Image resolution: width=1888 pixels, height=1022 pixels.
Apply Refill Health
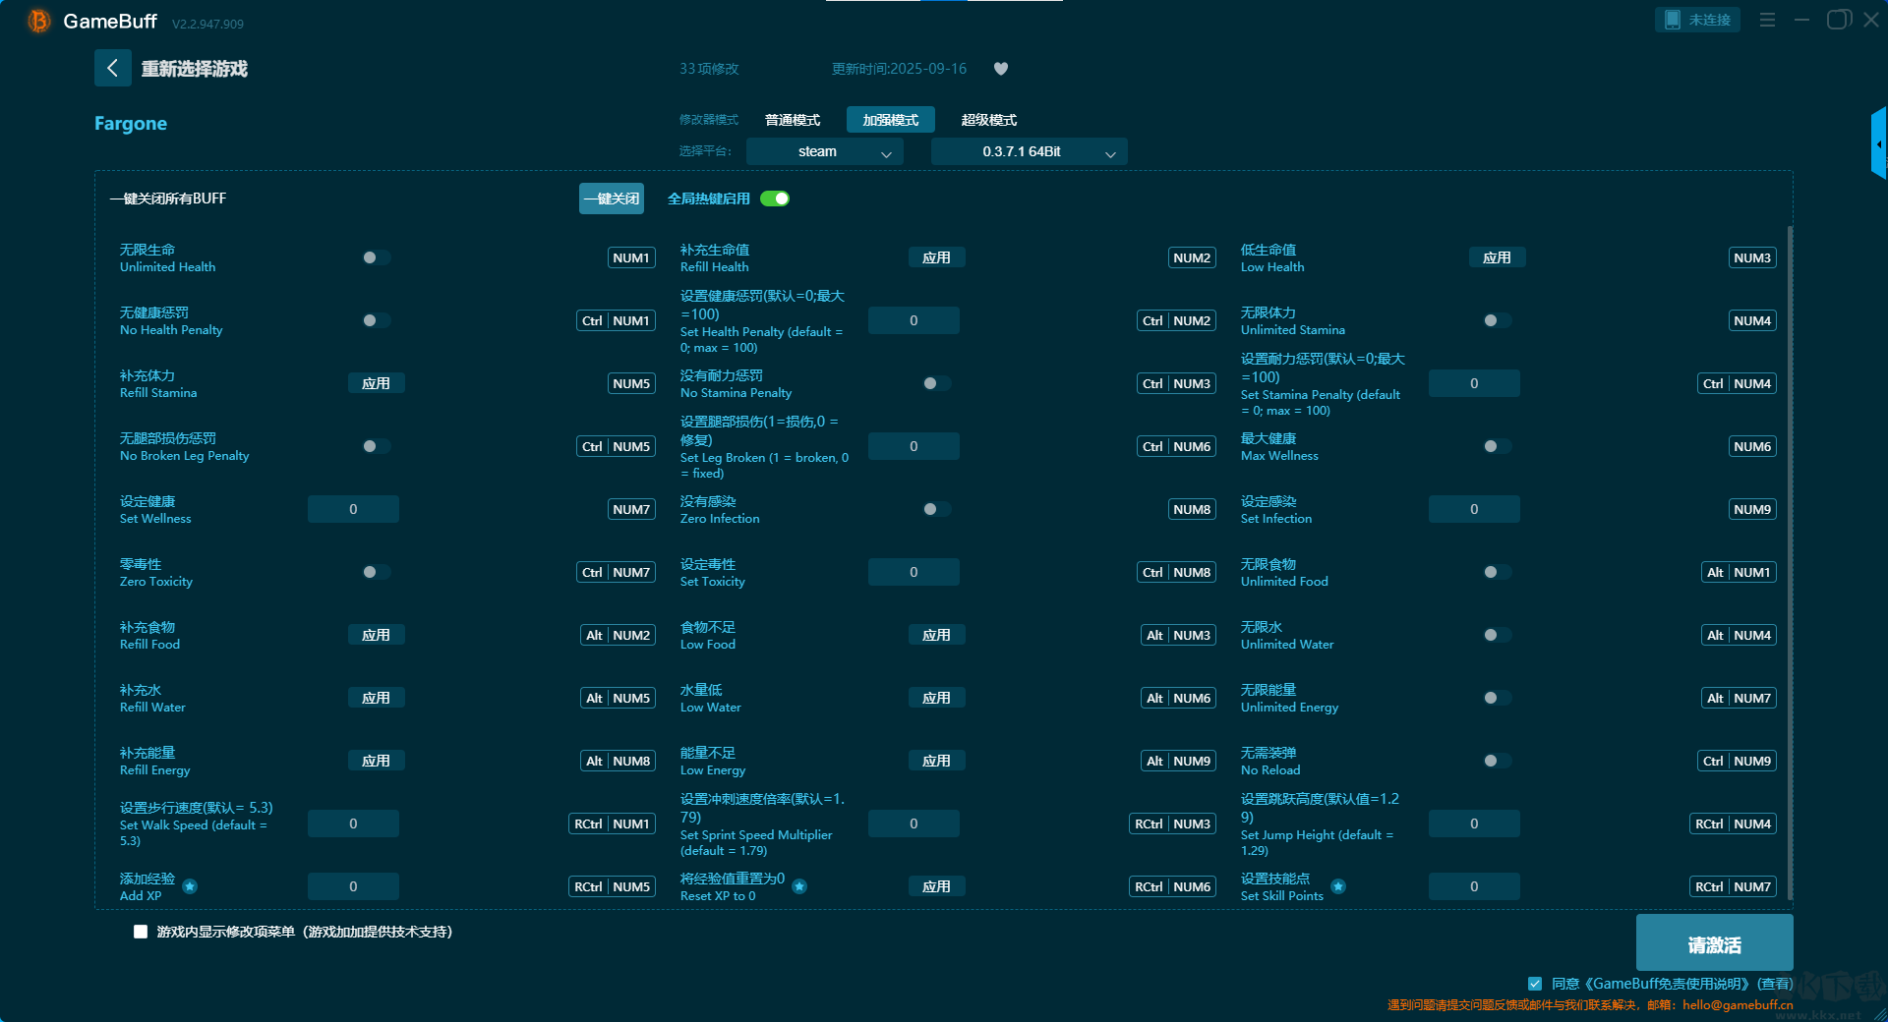tap(936, 257)
